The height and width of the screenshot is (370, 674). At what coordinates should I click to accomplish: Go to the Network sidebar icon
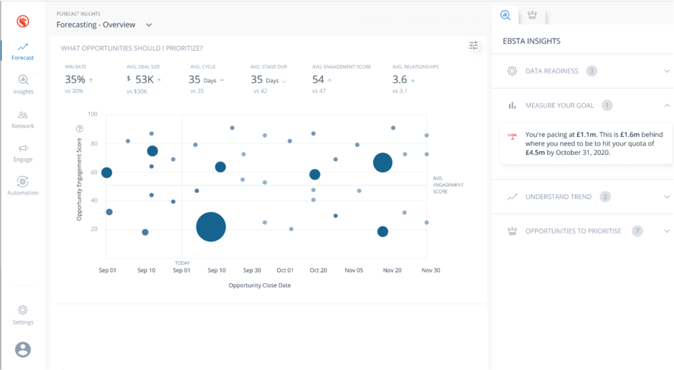(23, 119)
